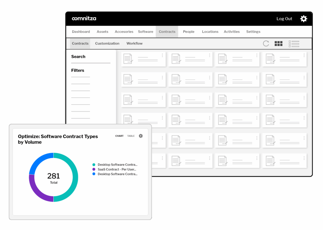The width and height of the screenshot is (323, 230).
Task: Click the Comnitza logo
Action: tap(84, 19)
